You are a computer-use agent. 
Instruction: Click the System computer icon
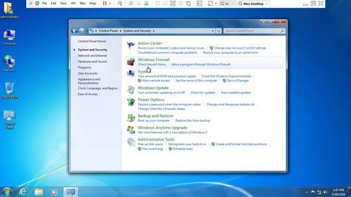coord(131,73)
